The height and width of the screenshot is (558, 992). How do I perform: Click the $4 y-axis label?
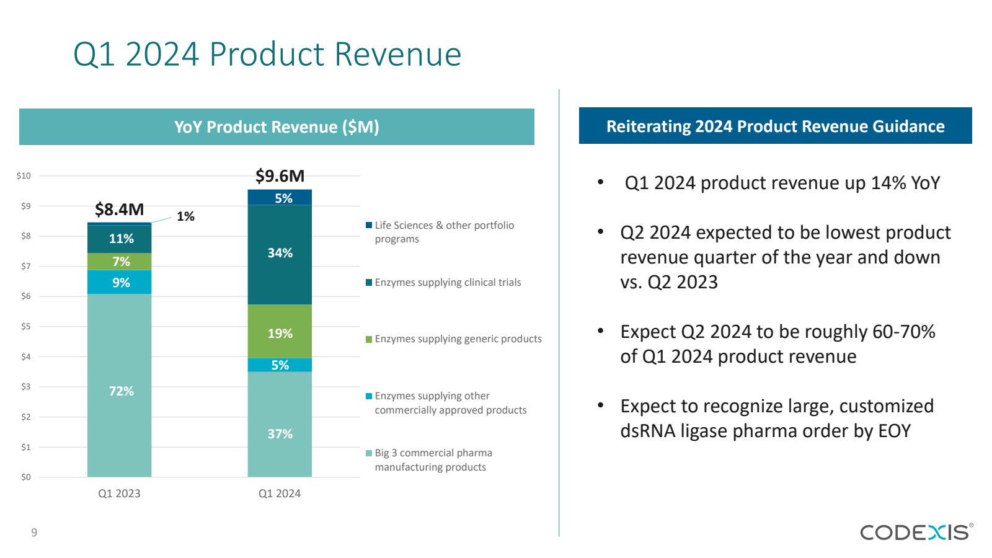click(26, 357)
